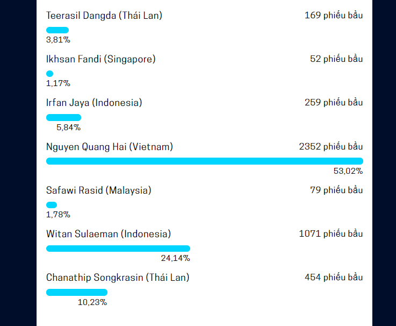Click Ikhsan Fandi's small cyan dot bar
The width and height of the screenshot is (396, 326).
click(x=50, y=74)
